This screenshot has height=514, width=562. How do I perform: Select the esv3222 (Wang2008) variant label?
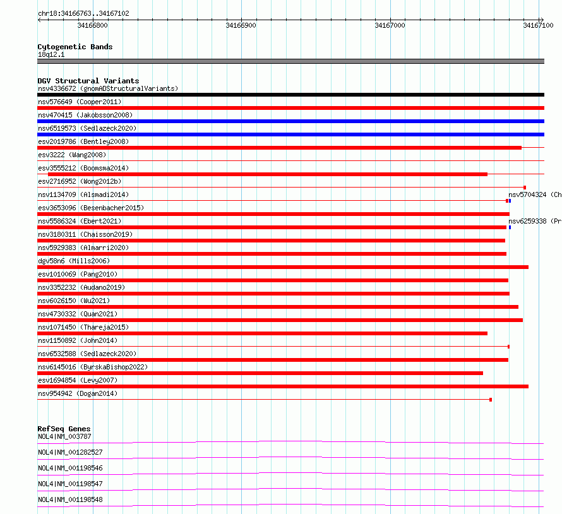pyautogui.click(x=72, y=155)
